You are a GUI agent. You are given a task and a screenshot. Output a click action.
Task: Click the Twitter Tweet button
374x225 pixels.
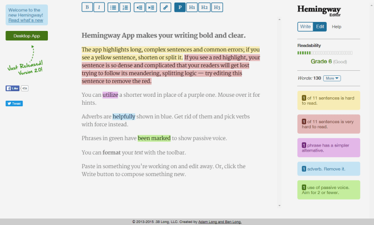(x=14, y=104)
